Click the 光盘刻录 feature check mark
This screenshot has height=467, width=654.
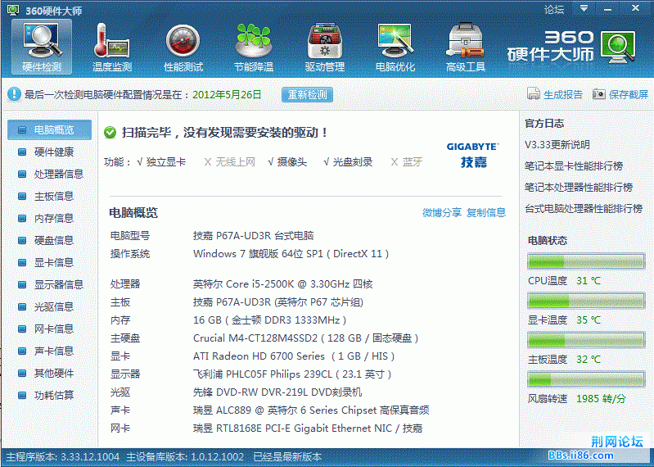(x=327, y=162)
